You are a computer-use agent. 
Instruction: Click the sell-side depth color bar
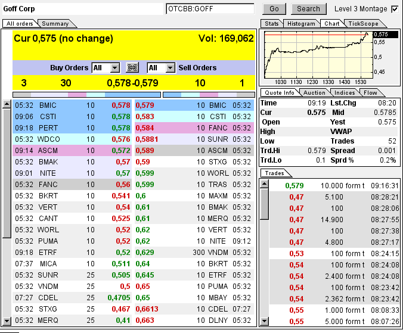[209, 95]
